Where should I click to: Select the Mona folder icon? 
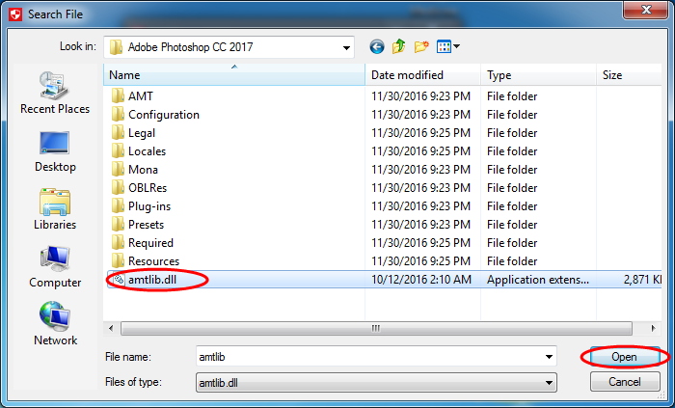[118, 169]
